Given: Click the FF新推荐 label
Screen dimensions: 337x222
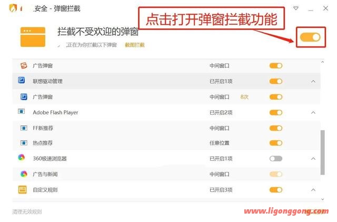Looking at the screenshot, I should pyautogui.click(x=43, y=128).
